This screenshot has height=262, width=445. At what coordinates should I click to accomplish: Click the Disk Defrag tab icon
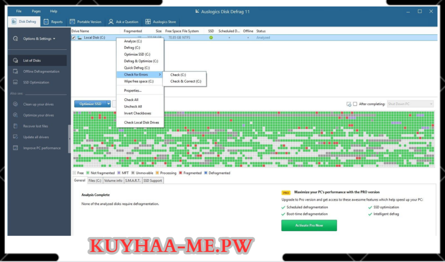click(14, 22)
